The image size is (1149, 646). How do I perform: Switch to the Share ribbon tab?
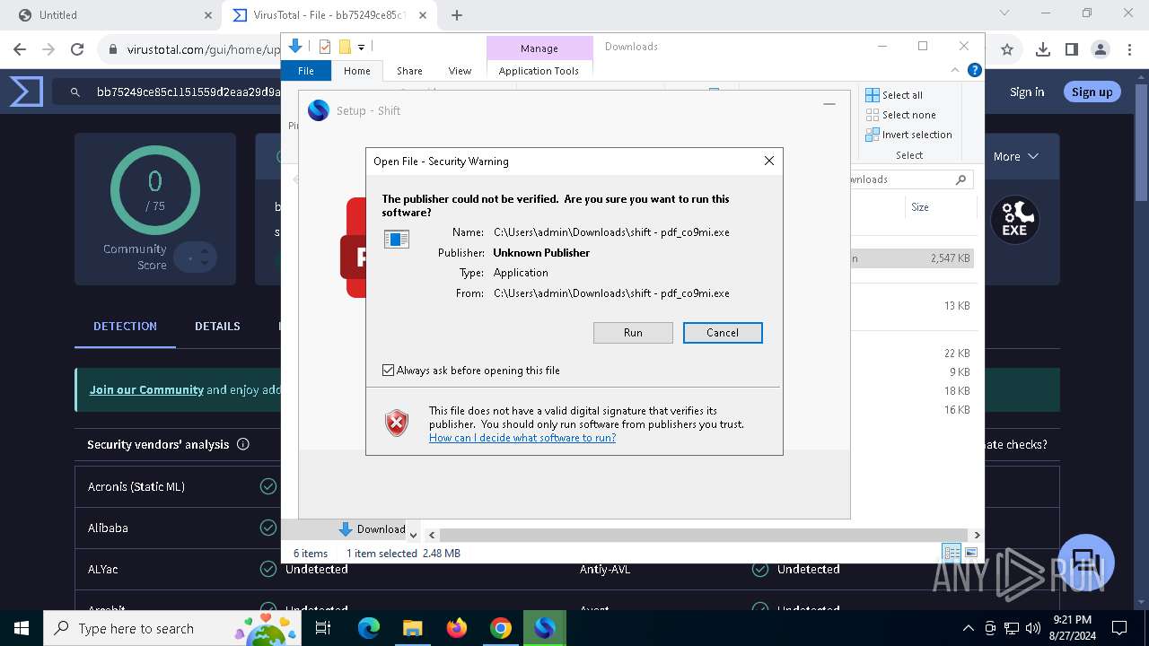[x=409, y=71]
